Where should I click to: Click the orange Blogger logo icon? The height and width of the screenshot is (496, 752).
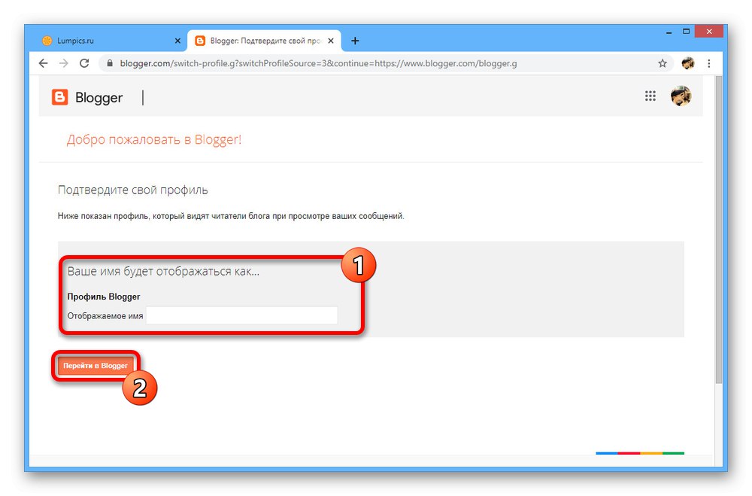pos(60,97)
